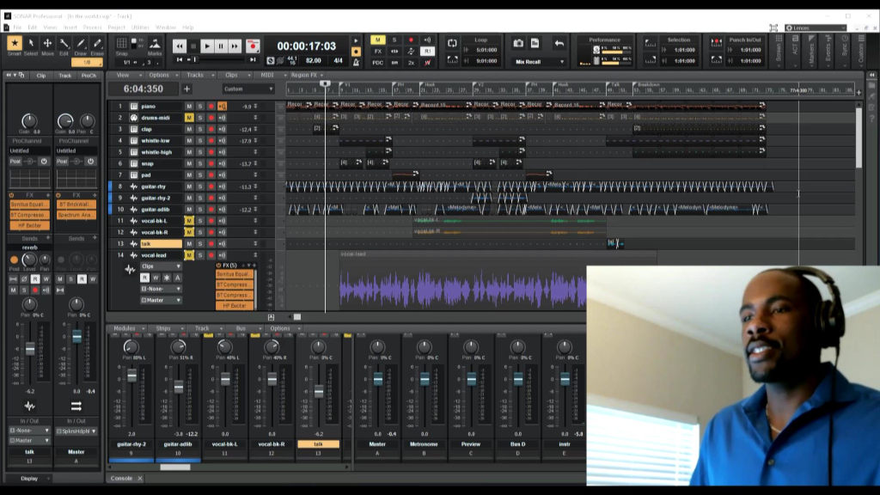Click the metronome icon
Screen dimensions: 880x495
click(x=356, y=62)
